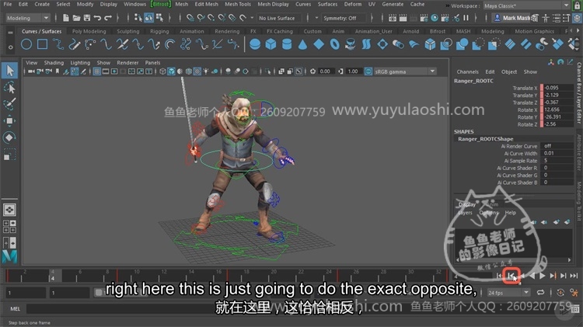
Task: Click the Undo arrow icon
Action: (97, 18)
